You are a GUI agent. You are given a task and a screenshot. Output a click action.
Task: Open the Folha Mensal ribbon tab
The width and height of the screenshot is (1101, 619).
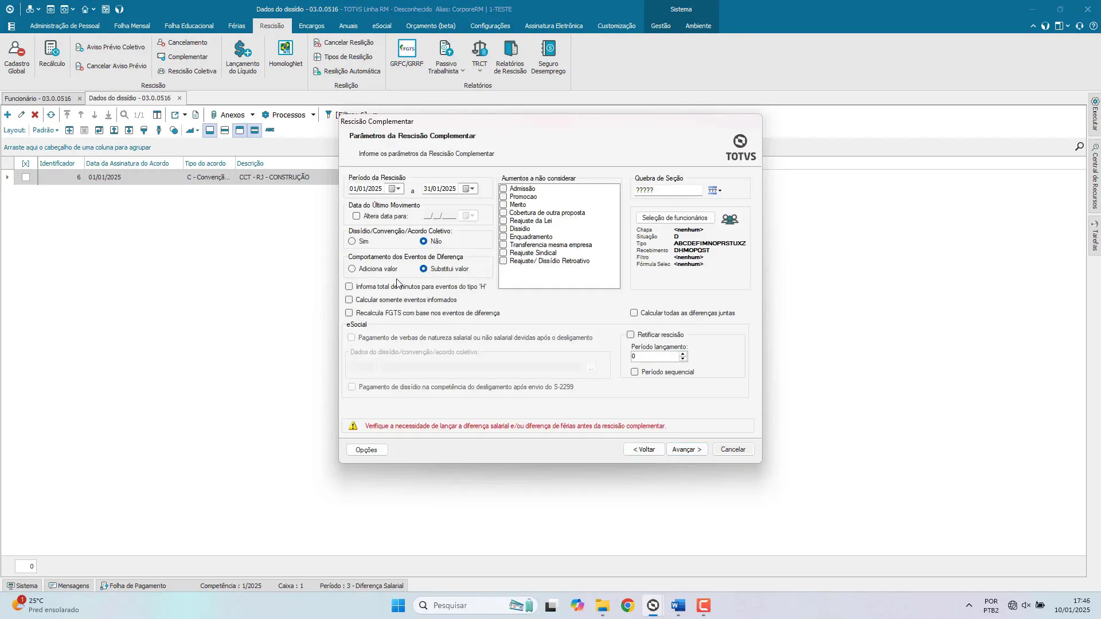(x=132, y=26)
